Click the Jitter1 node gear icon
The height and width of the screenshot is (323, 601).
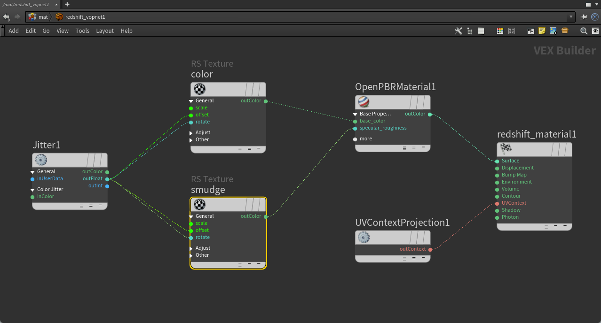click(x=41, y=160)
